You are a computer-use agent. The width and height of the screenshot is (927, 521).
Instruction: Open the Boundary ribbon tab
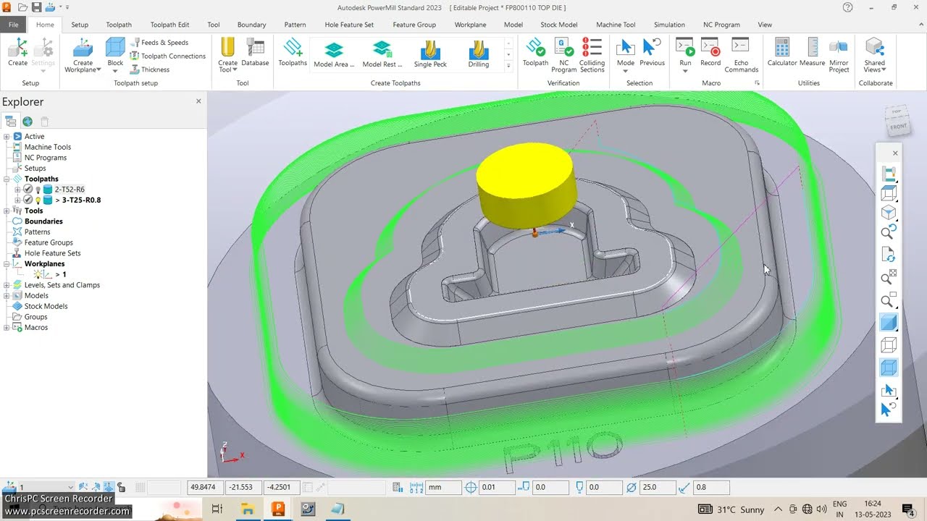[x=251, y=25]
